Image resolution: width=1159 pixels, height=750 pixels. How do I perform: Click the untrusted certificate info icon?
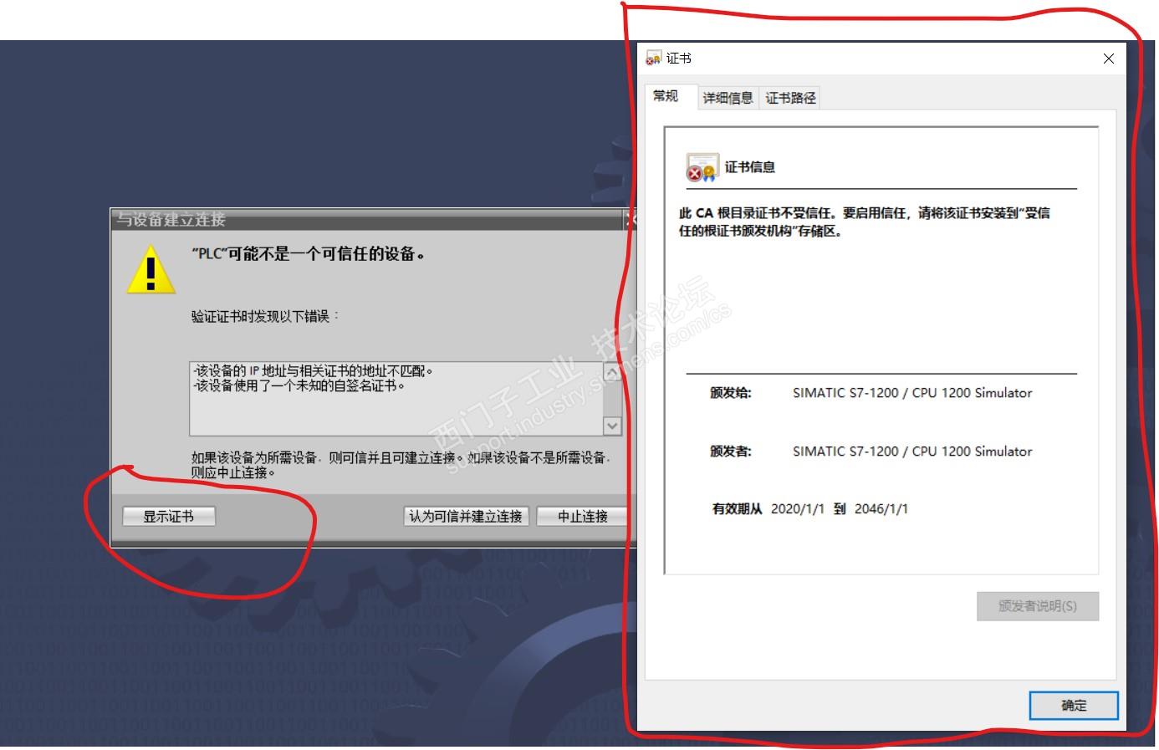(x=702, y=167)
